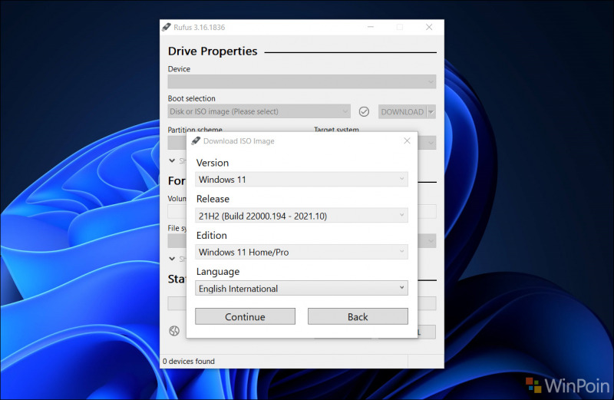The width and height of the screenshot is (614, 400).
Task: Open the Edition dropdown showing Windows 11 Home/Pro
Action: (301, 252)
